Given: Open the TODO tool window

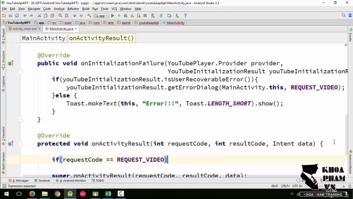Looking at the screenshot, I should click(98, 181).
